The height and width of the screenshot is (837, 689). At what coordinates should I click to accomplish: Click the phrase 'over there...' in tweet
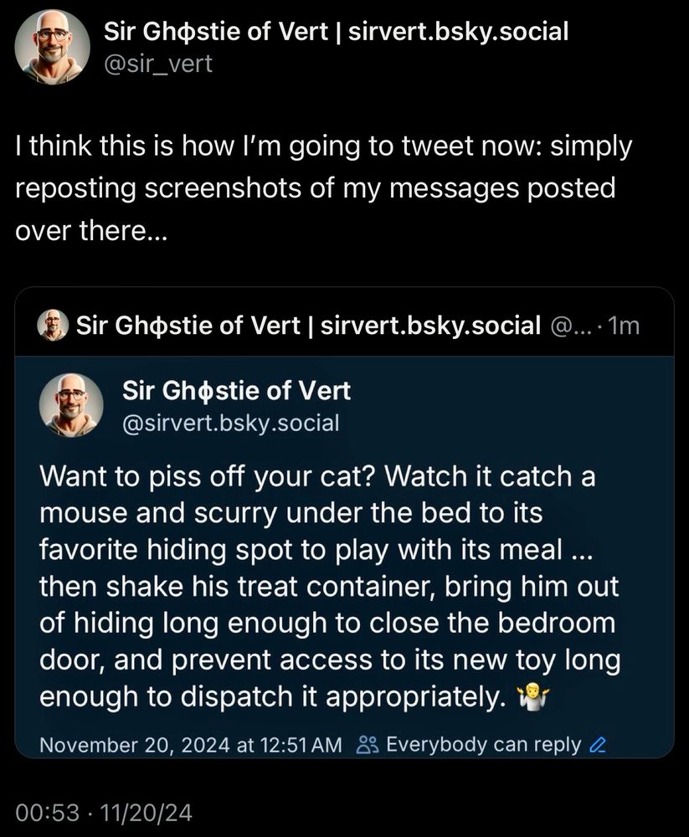pos(91,231)
